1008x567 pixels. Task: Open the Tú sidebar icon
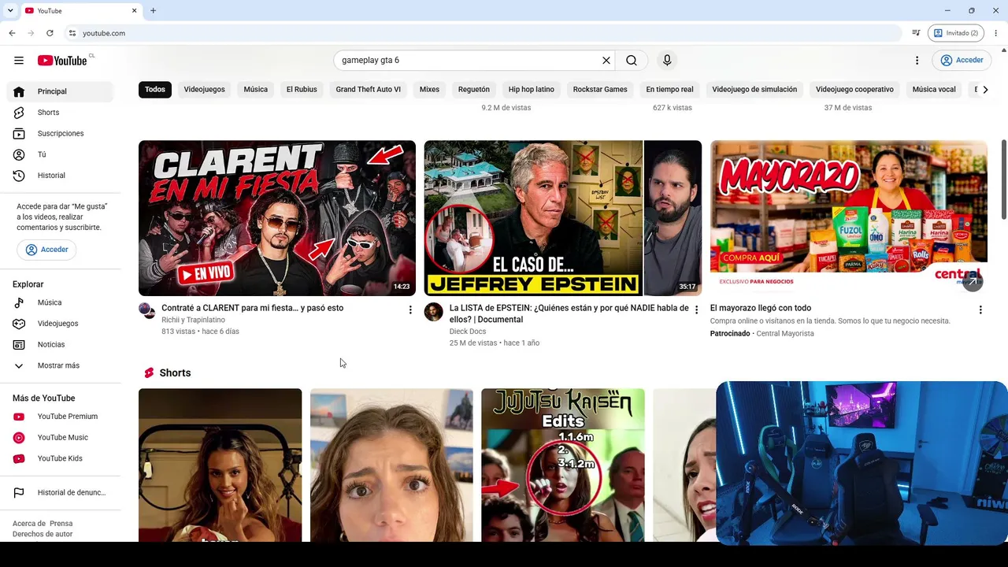click(19, 154)
